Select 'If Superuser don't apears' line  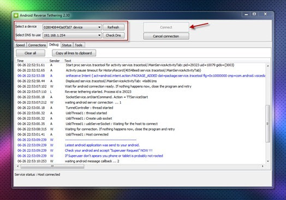(x=140, y=156)
